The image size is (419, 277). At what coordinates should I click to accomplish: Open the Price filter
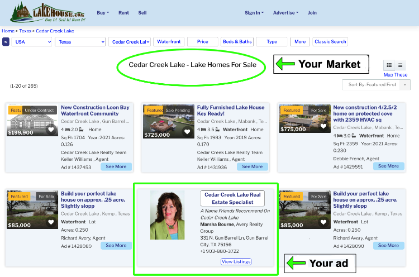[203, 42]
